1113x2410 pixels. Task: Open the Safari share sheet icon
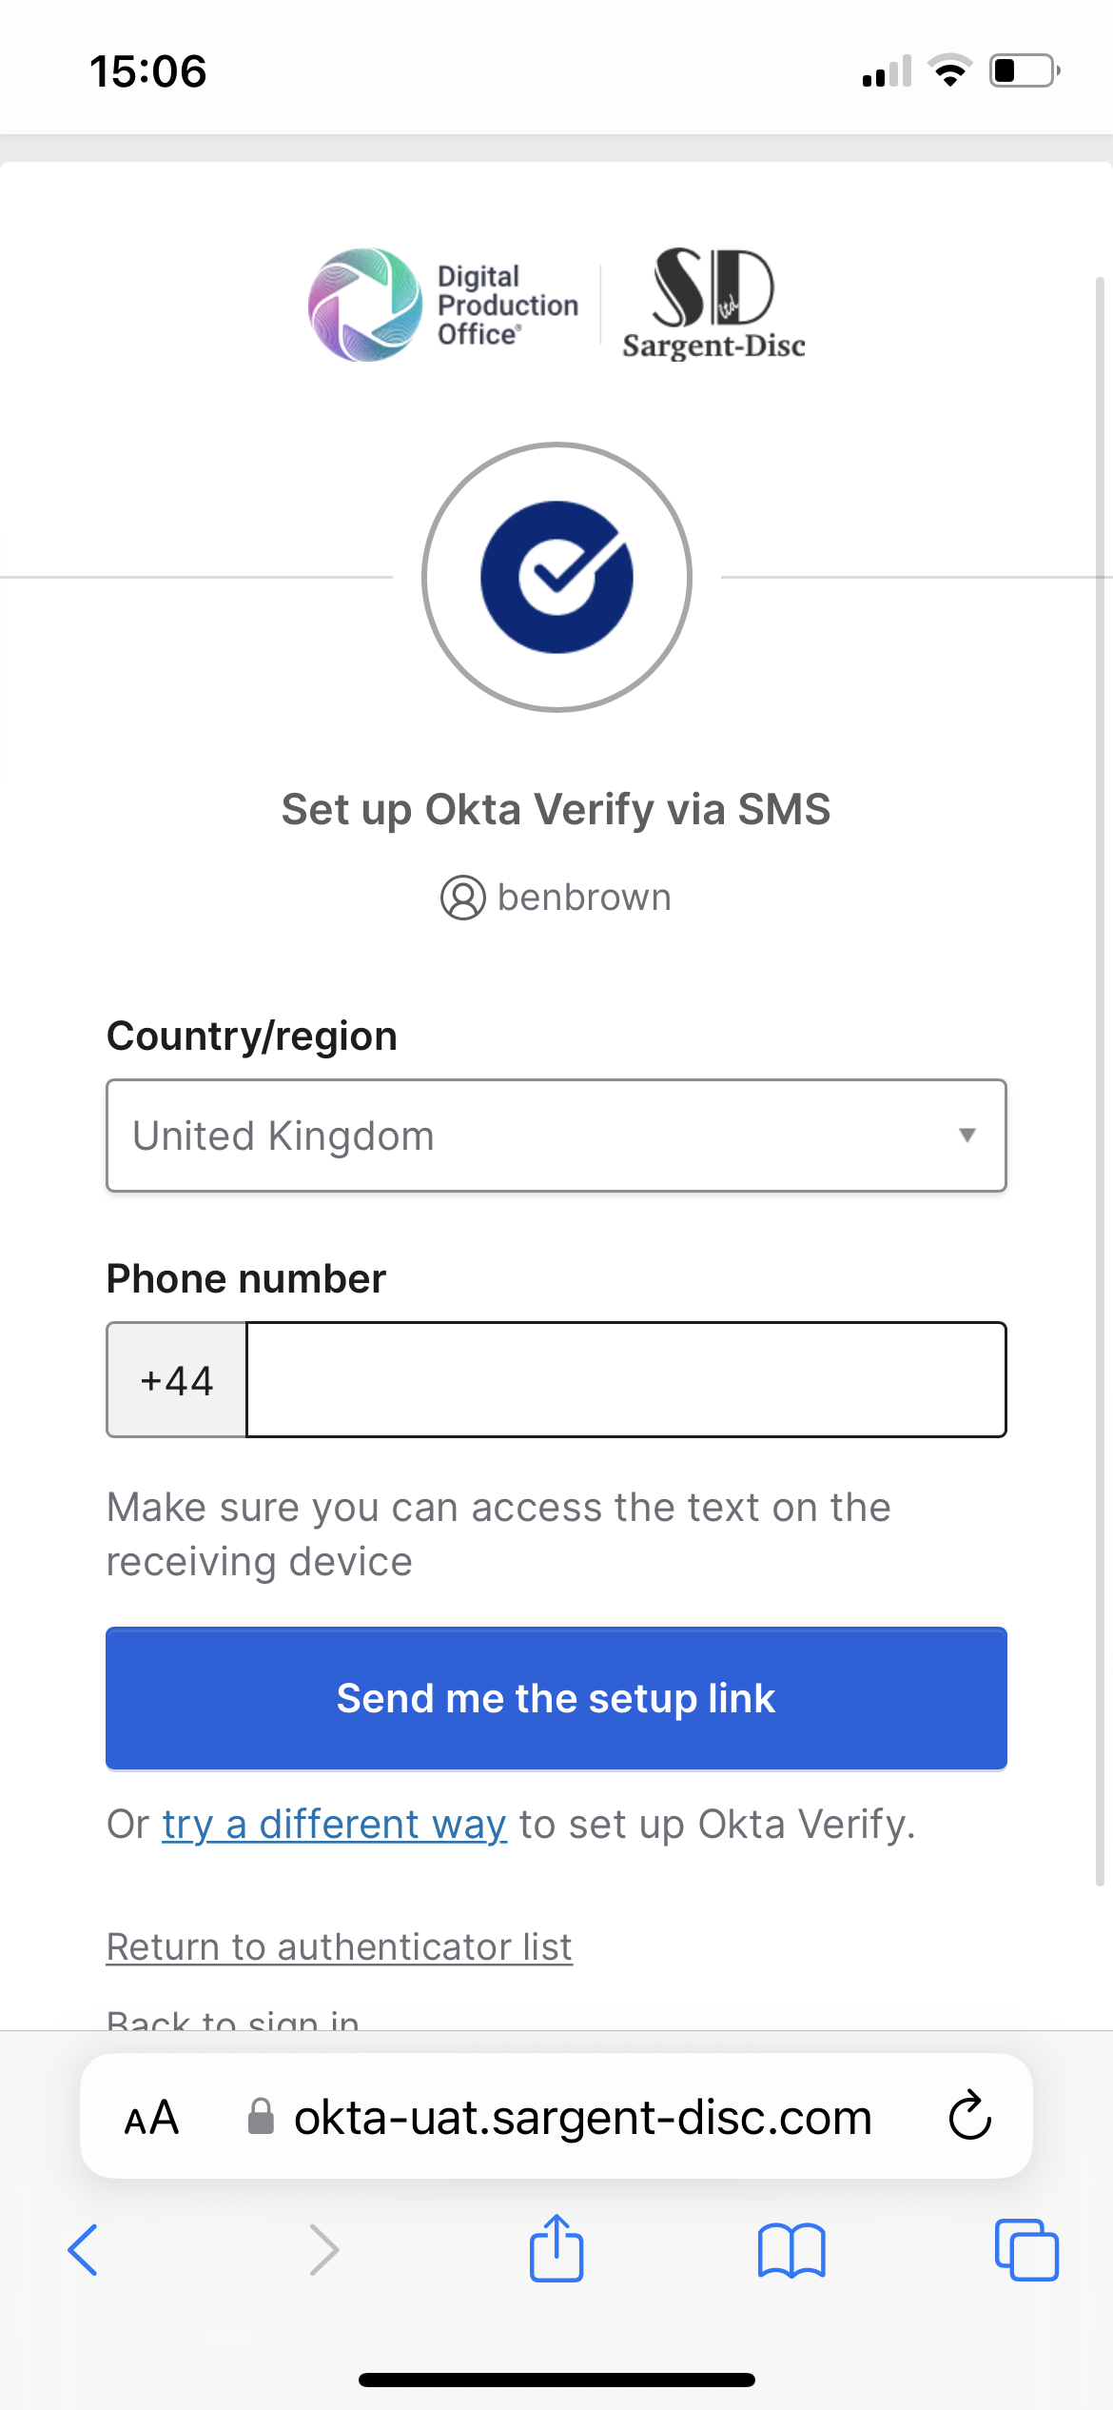556,2247
